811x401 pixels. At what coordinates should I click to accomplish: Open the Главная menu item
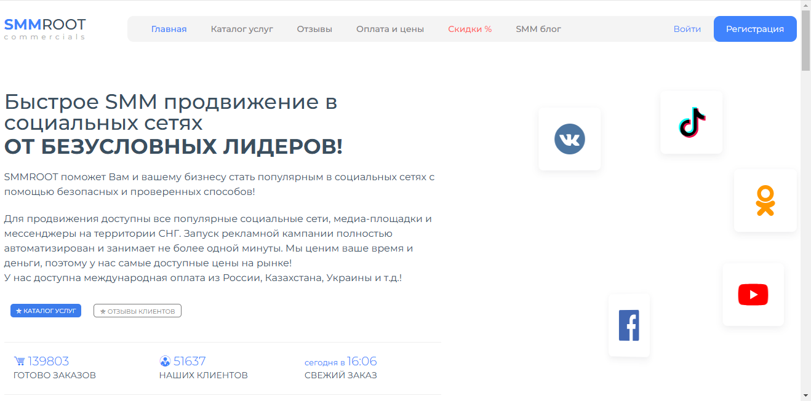click(169, 29)
